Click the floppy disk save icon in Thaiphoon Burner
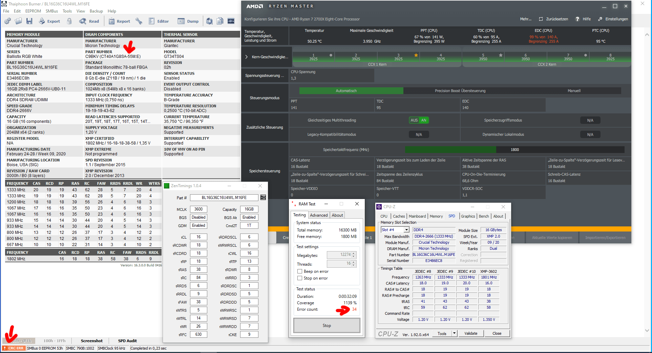Viewport: 652px width, 353px height. coord(29,21)
